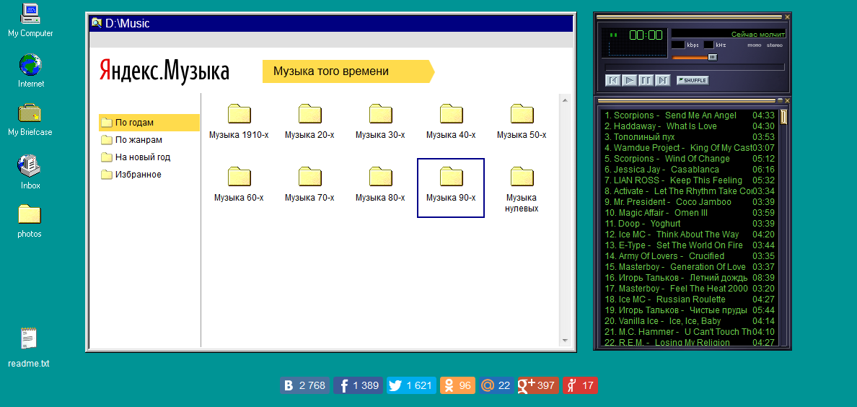Viewport: 857px width, 407px height.
Task: Share via the Twitter button
Action: tap(411, 385)
